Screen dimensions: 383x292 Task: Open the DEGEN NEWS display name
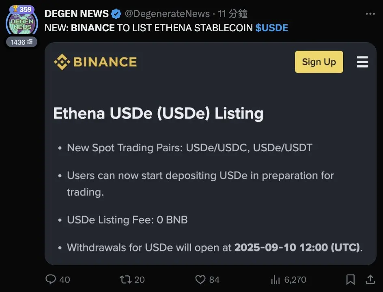(x=76, y=14)
